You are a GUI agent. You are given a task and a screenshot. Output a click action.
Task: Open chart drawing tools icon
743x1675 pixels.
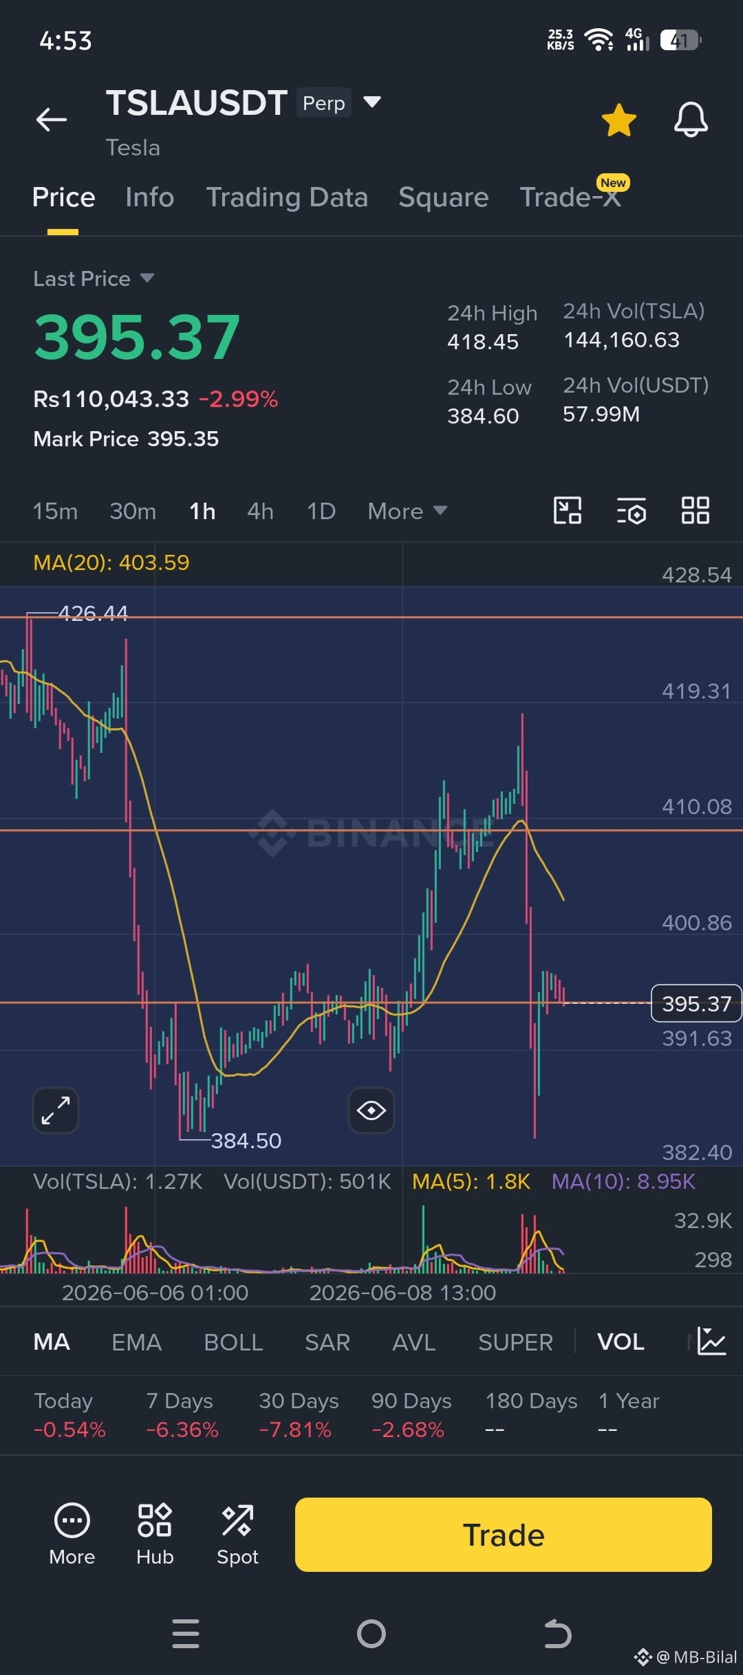[568, 511]
